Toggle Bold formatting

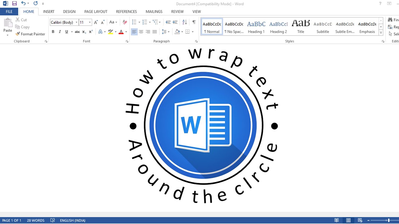click(53, 32)
